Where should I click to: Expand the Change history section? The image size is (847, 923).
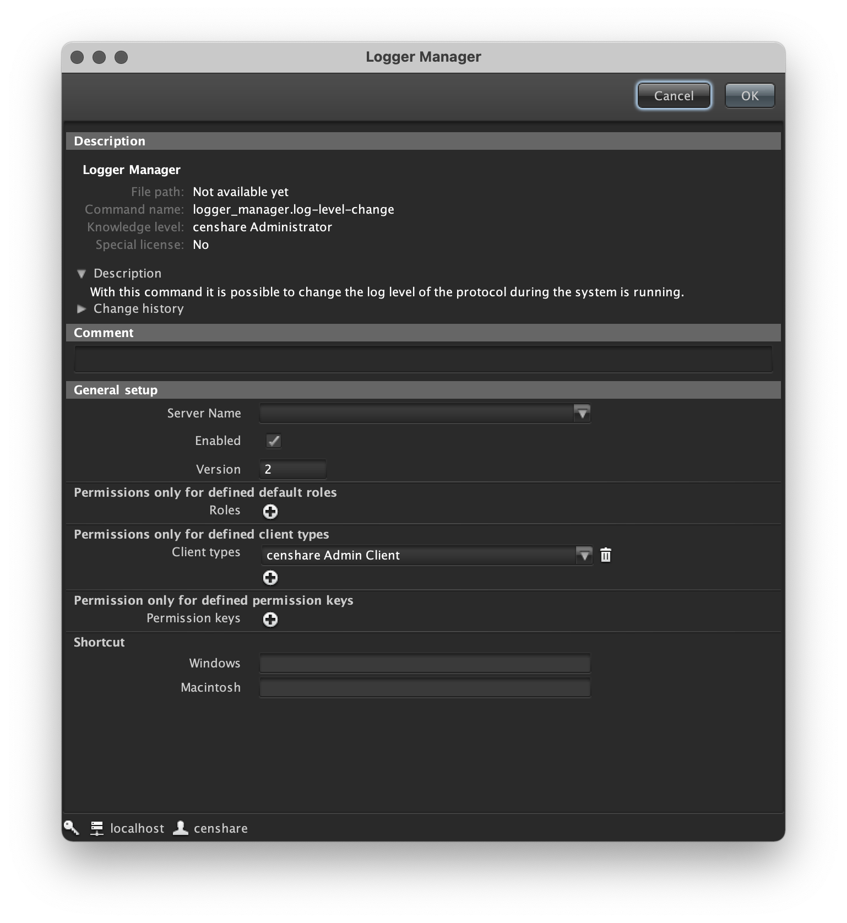[x=82, y=309]
